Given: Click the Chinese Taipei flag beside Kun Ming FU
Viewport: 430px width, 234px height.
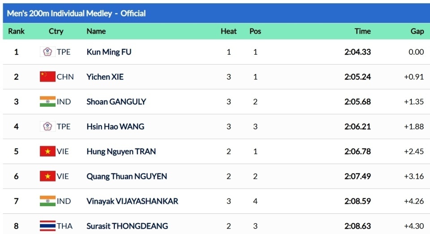Looking at the screenshot, I should click(x=47, y=52).
